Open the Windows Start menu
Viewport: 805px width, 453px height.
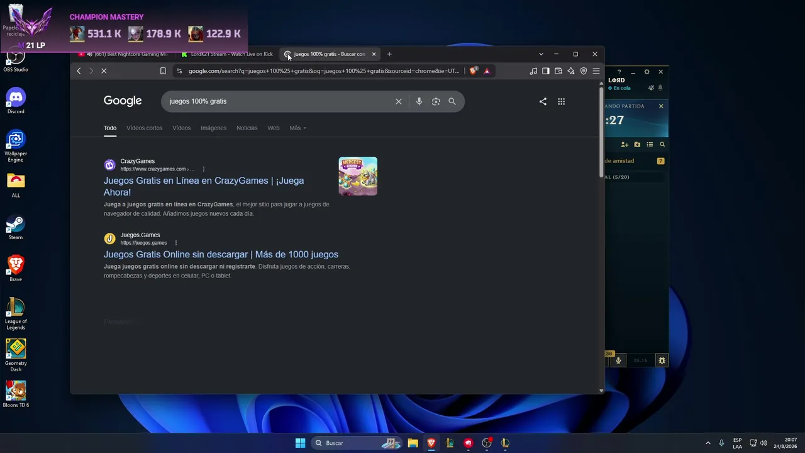(x=301, y=443)
